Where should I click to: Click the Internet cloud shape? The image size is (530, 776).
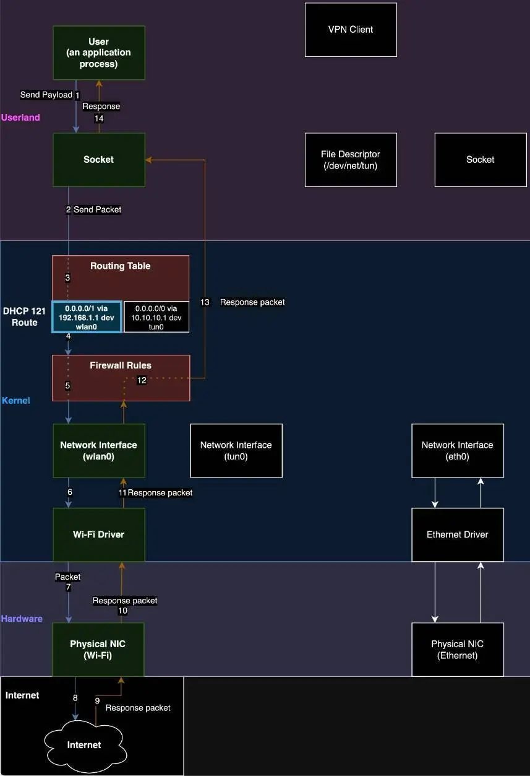84,744
